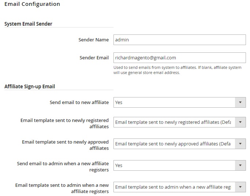Click the 'Send email to new affiliate' label

tap(79, 103)
